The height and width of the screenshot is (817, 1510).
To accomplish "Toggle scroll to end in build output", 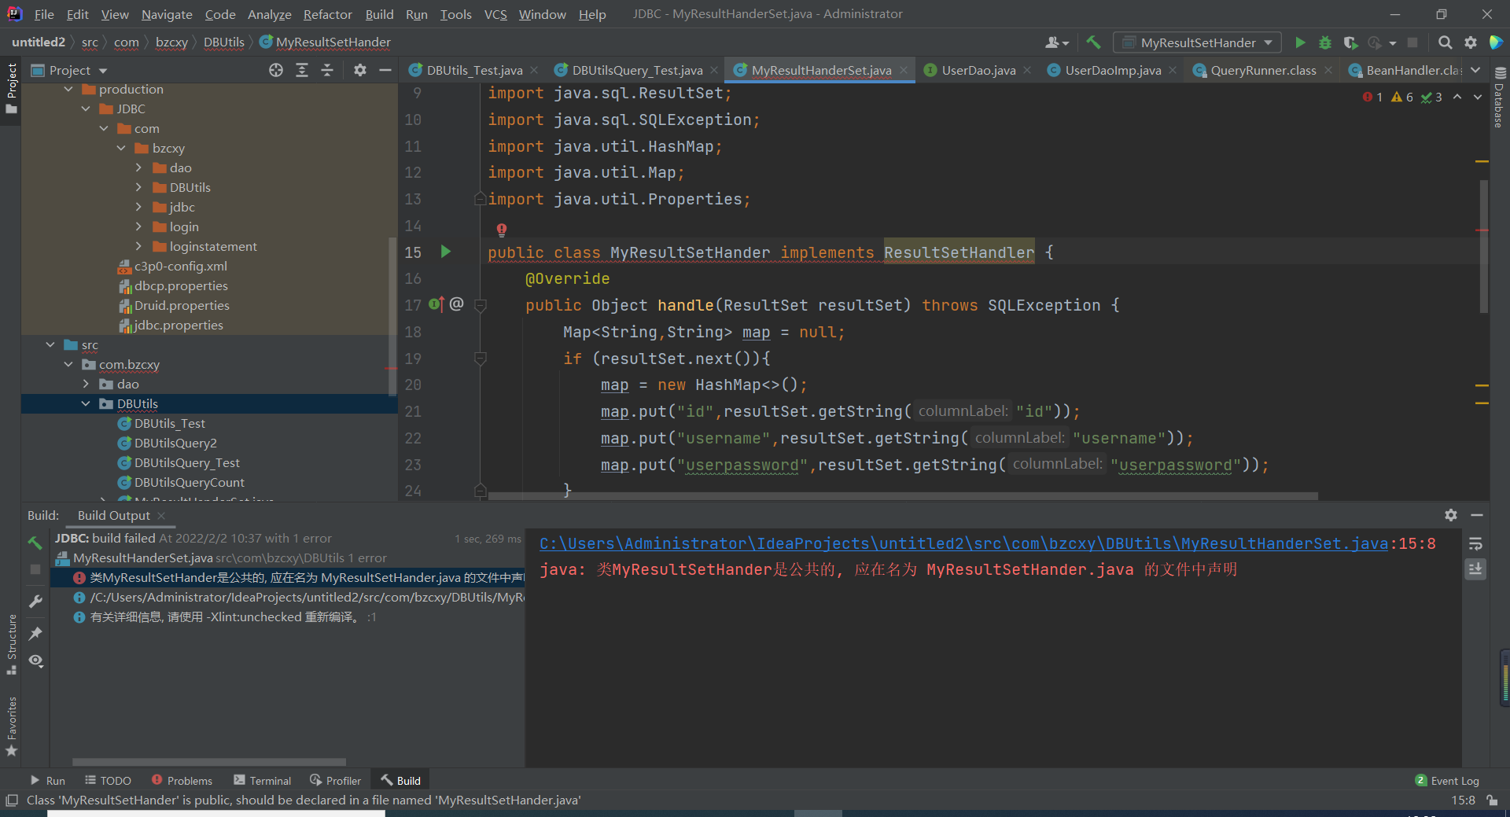I will click(x=1476, y=569).
